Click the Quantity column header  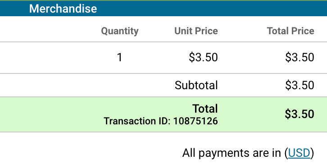click(x=120, y=31)
